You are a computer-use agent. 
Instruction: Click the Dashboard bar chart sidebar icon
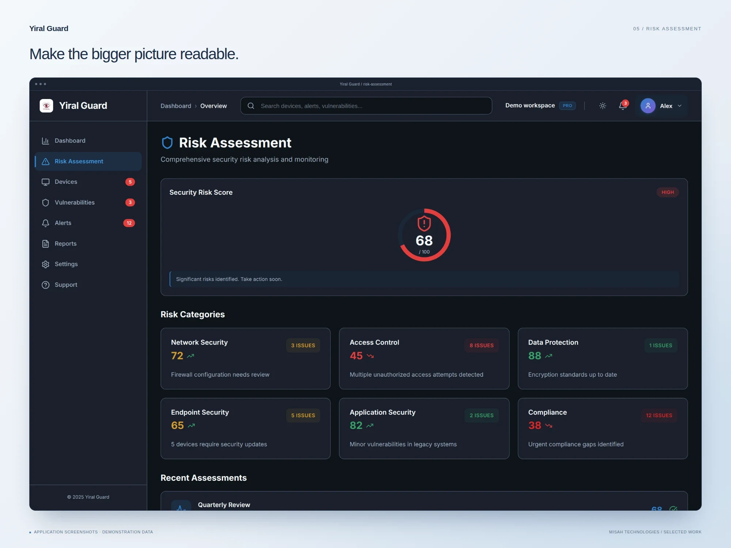click(45, 141)
